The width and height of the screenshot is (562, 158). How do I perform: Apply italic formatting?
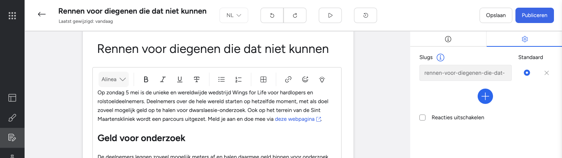click(x=163, y=79)
